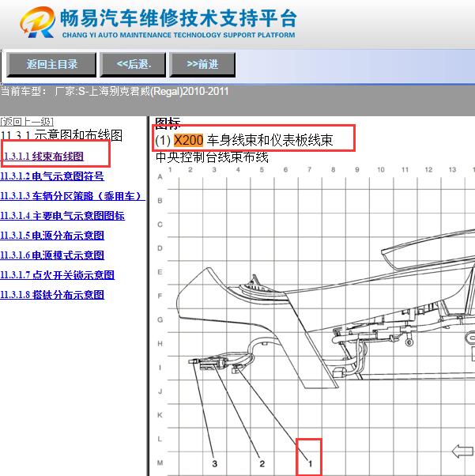Click grid column label 13

[x=452, y=169]
